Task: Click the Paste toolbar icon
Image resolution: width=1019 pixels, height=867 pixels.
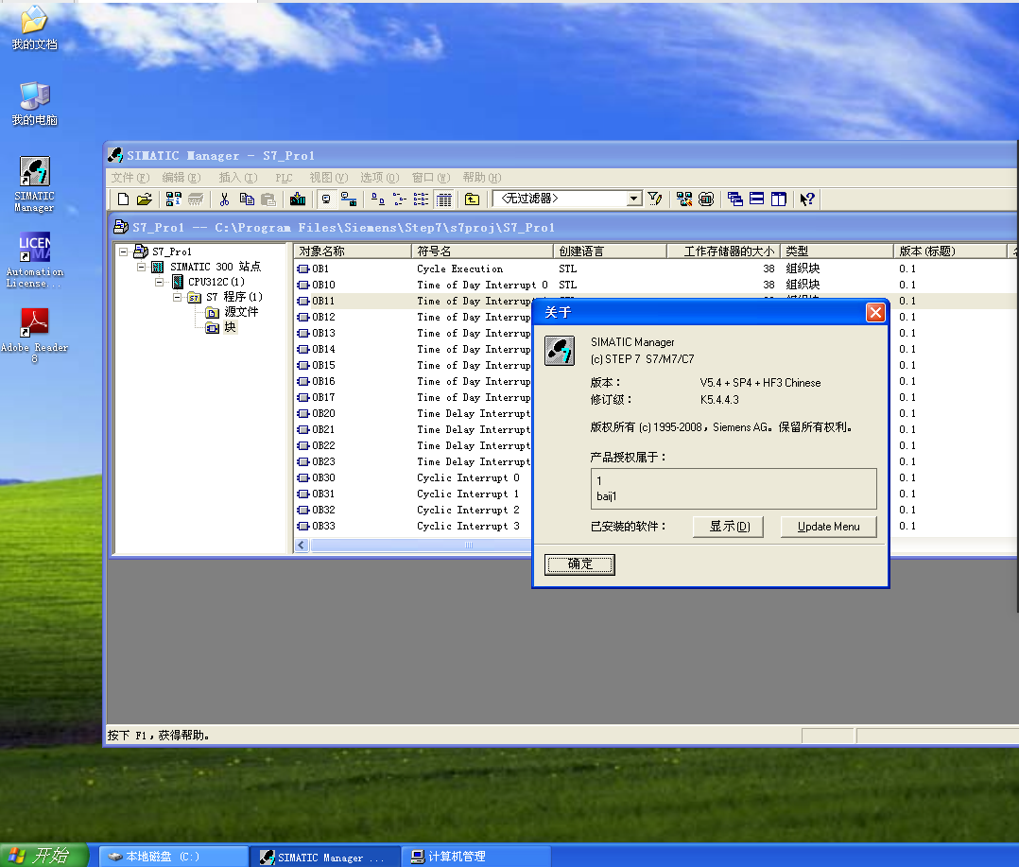Action: pos(268,199)
